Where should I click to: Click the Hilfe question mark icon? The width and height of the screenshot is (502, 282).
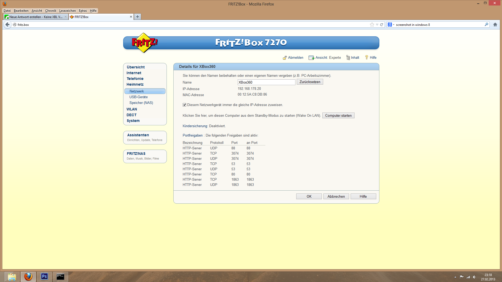coord(367,57)
